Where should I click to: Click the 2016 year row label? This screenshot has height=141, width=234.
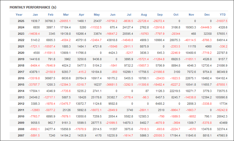click(21, 78)
